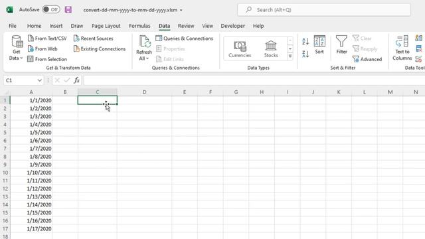Open the Name Box dropdown arrow
The image size is (425, 239).
40,80
